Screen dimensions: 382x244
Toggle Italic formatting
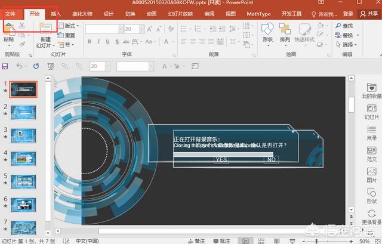point(98,42)
